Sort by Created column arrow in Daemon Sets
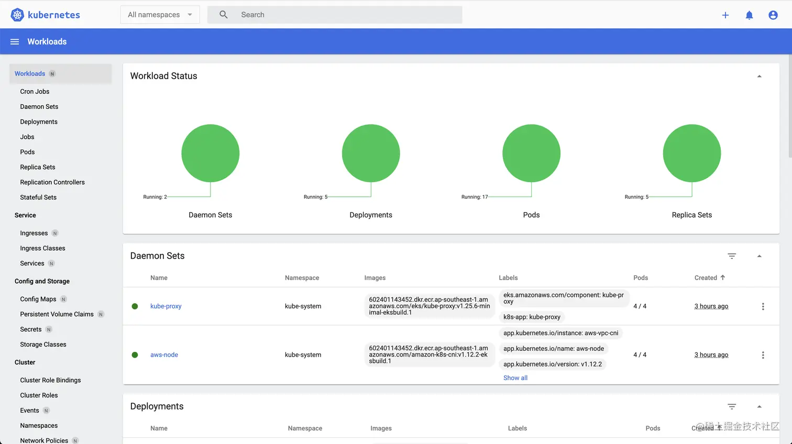The height and width of the screenshot is (444, 792). (x=723, y=277)
